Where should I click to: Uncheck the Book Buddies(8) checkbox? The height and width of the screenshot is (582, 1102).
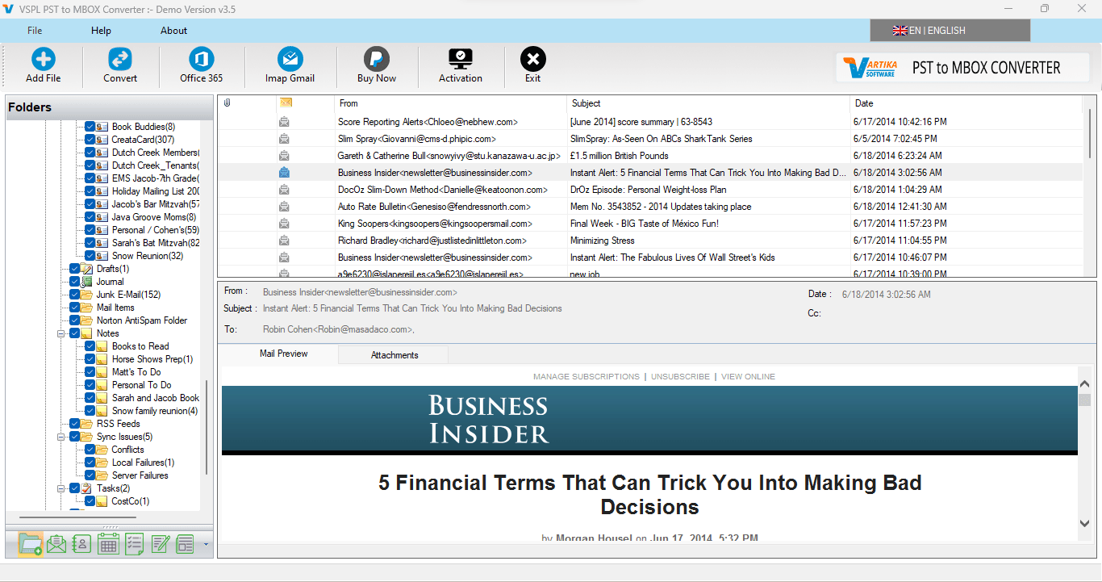pyautogui.click(x=90, y=127)
